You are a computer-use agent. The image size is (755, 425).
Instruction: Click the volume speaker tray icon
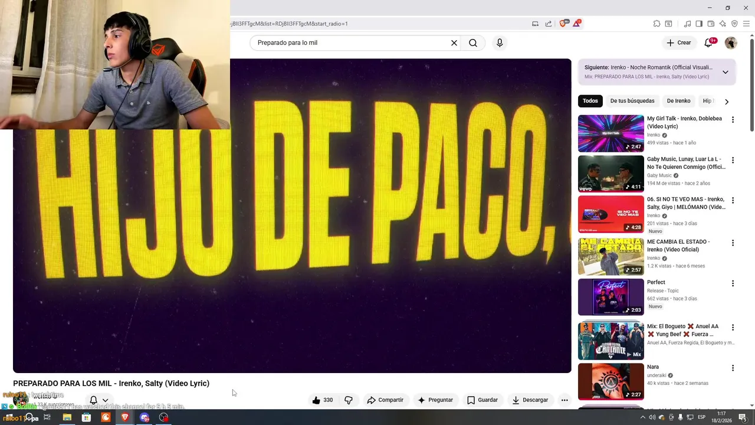(x=652, y=417)
